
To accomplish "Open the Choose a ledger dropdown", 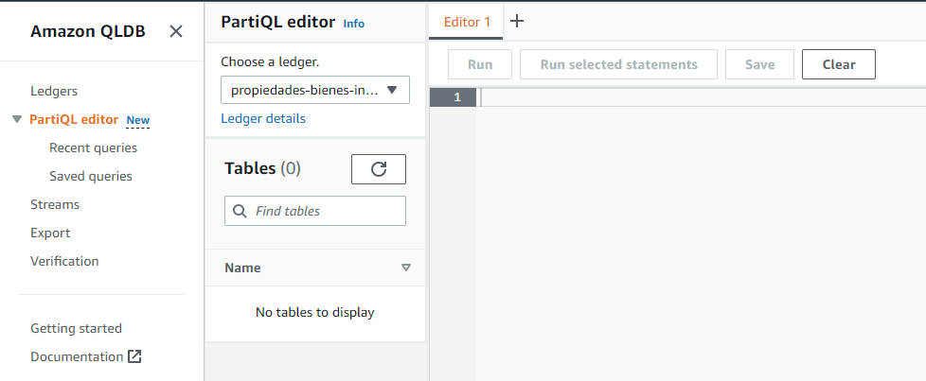I will pyautogui.click(x=314, y=91).
